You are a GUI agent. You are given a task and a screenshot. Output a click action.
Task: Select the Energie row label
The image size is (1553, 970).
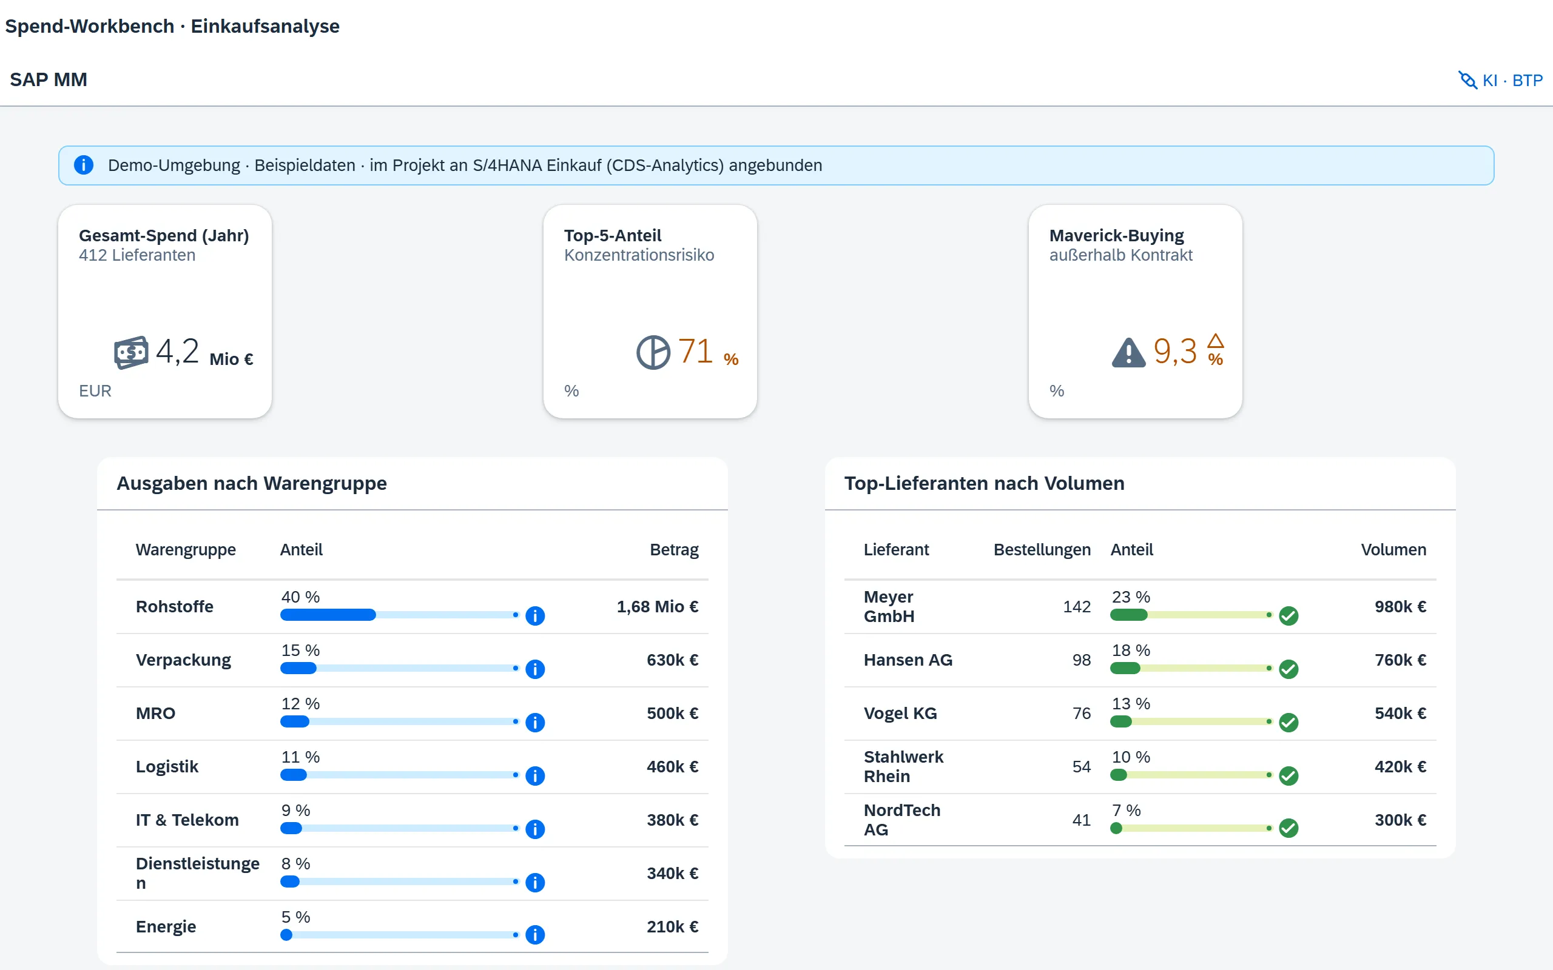pyautogui.click(x=166, y=926)
